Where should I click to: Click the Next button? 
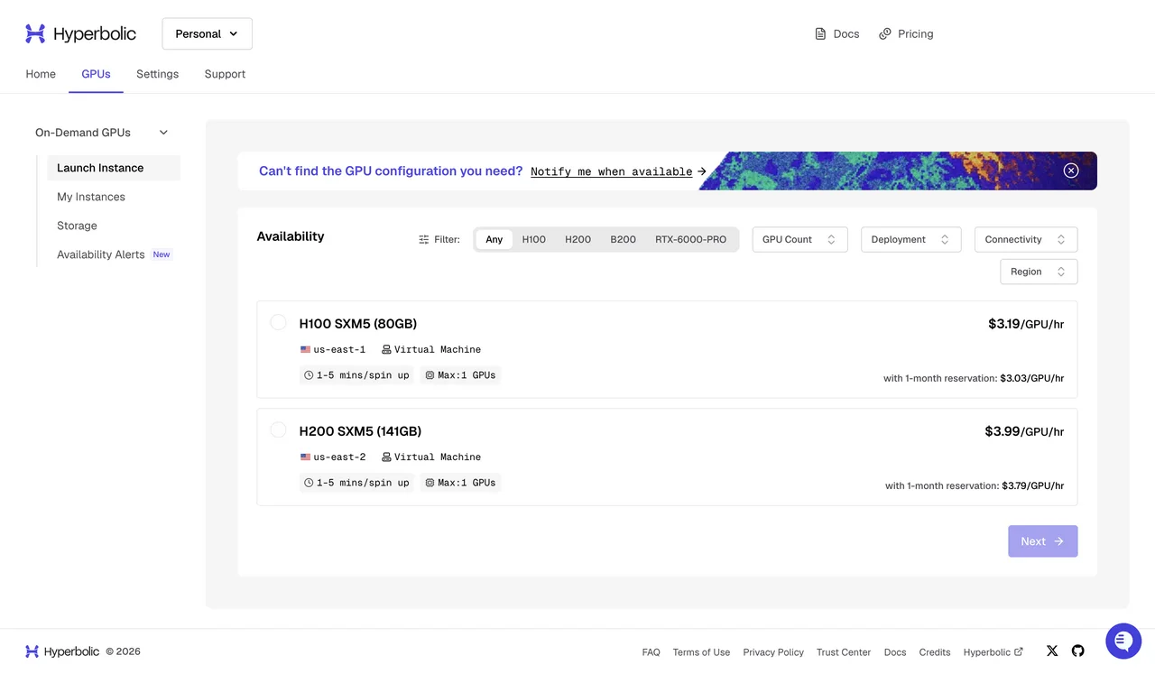point(1042,541)
